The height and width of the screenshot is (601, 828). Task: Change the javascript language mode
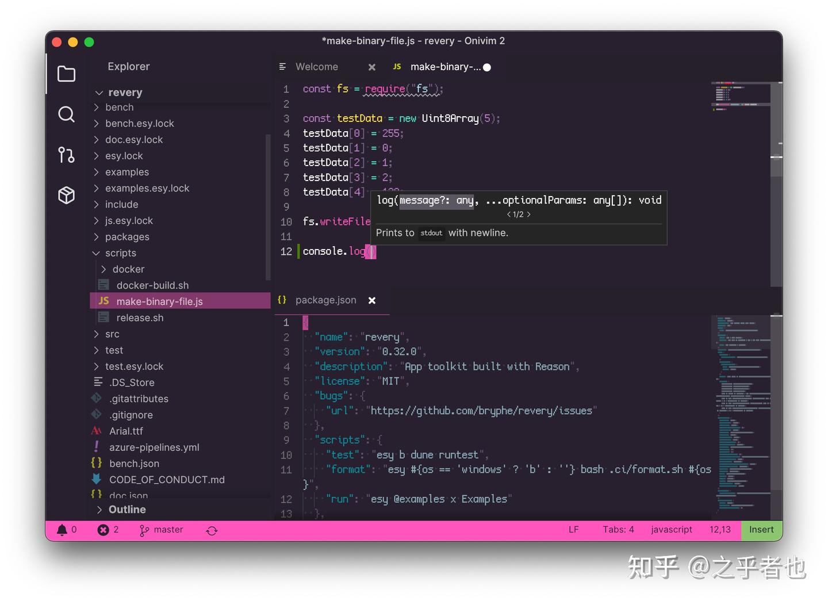672,530
